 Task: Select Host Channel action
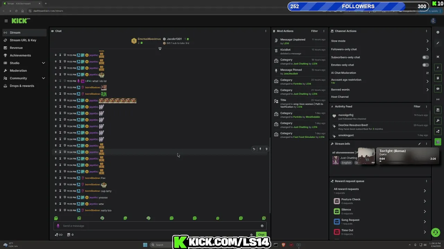(340, 97)
